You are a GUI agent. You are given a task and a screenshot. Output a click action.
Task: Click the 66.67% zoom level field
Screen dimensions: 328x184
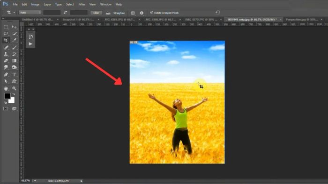(x=26, y=181)
